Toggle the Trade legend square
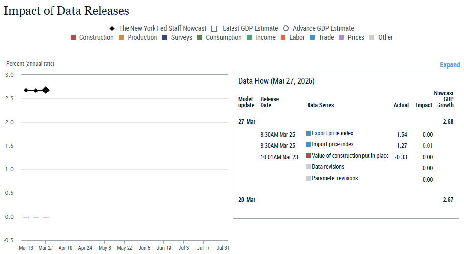This screenshot has width=464, height=254. pyautogui.click(x=312, y=38)
